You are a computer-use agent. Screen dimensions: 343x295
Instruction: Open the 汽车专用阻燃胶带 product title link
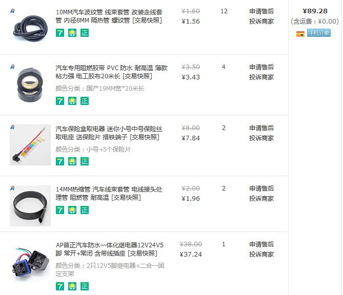tap(112, 72)
